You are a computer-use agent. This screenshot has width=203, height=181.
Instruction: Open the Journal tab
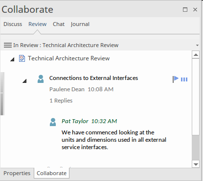(x=80, y=24)
